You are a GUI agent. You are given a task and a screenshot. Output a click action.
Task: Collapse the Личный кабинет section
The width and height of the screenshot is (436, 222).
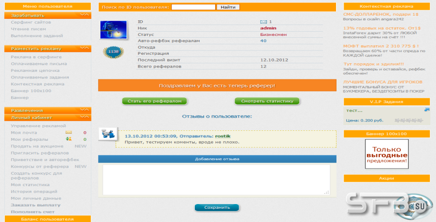click(84, 117)
